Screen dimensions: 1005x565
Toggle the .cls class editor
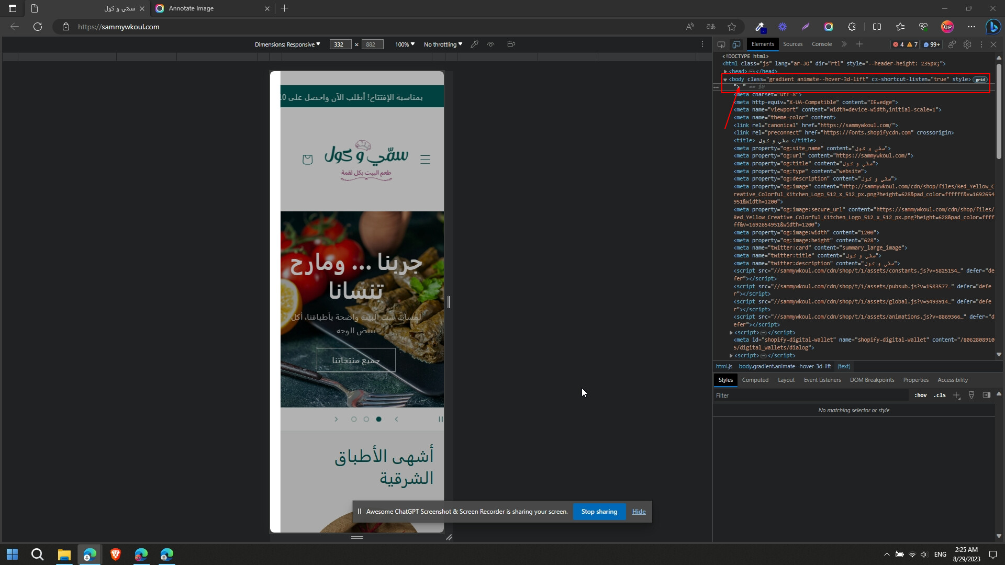940,395
